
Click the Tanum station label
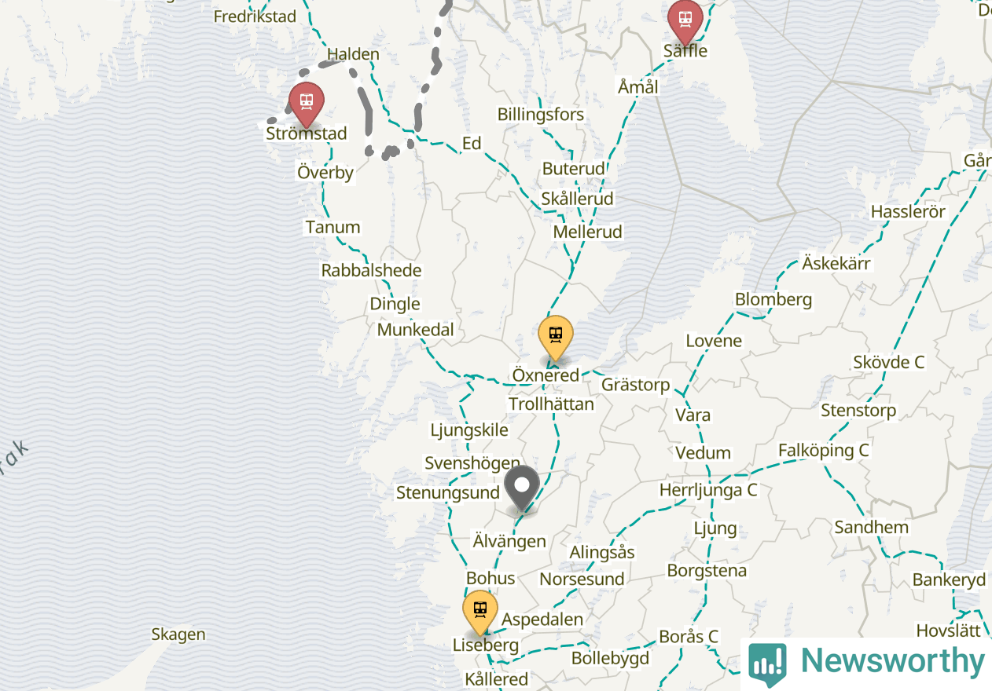pos(333,227)
